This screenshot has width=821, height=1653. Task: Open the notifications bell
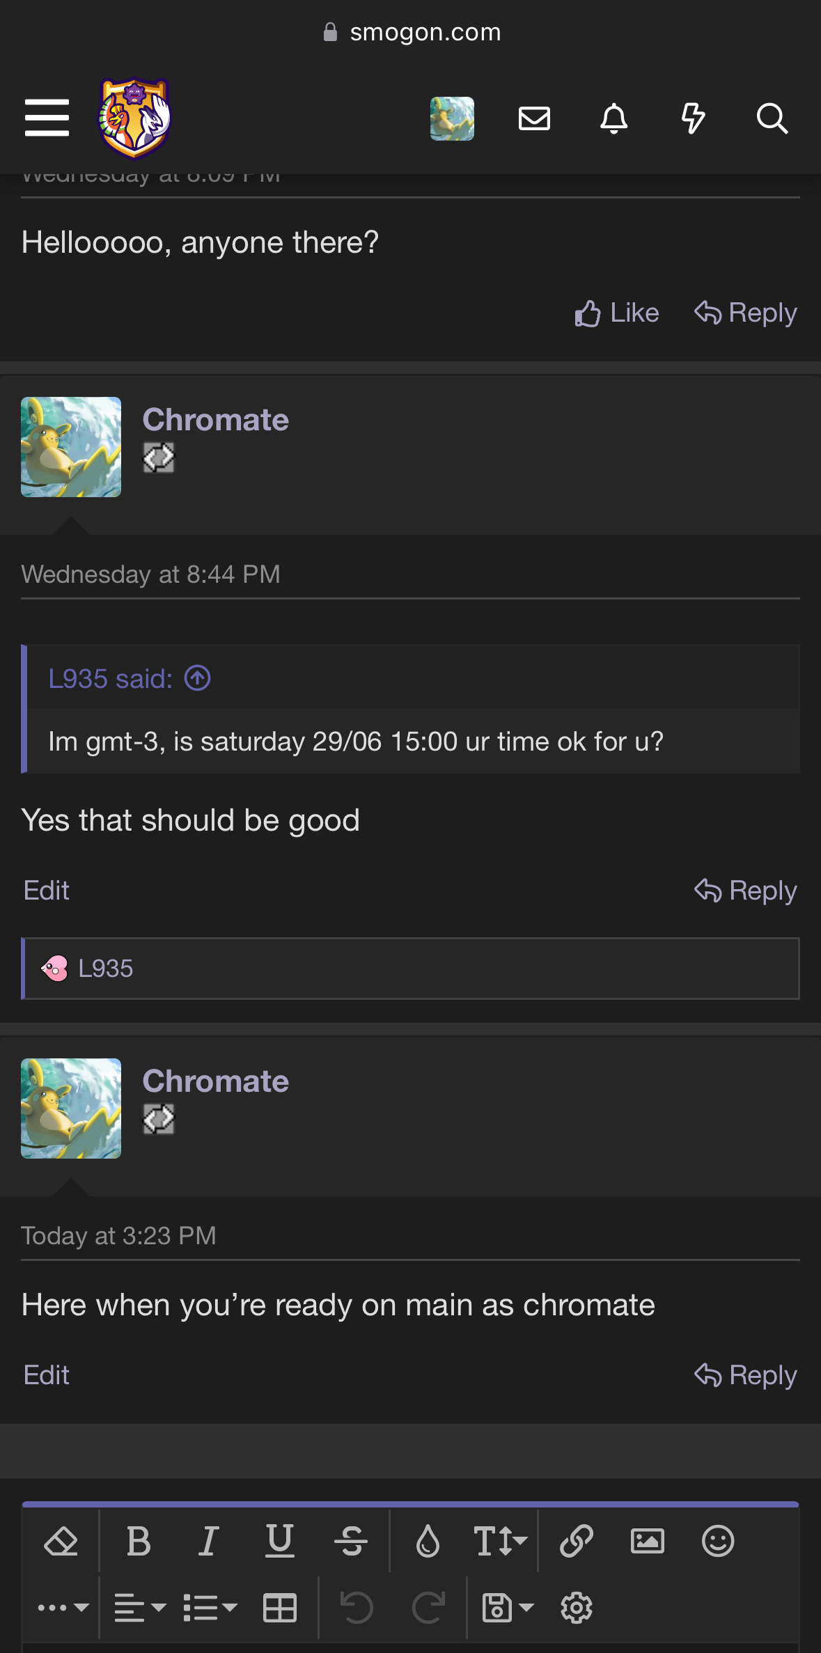click(613, 118)
